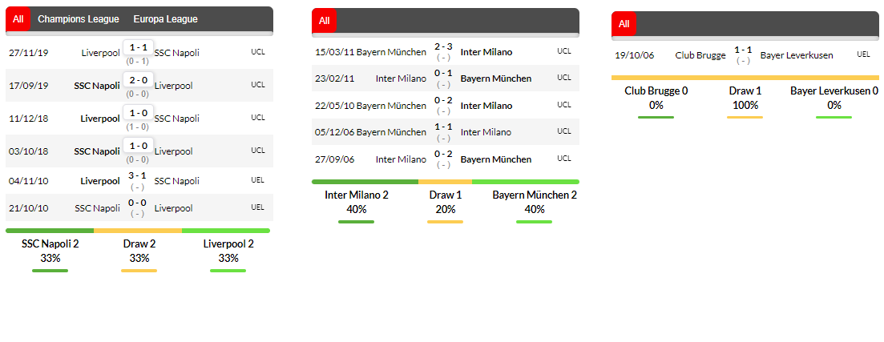
Task: Click the yellow bar under Draw 100%
Action: click(x=745, y=118)
